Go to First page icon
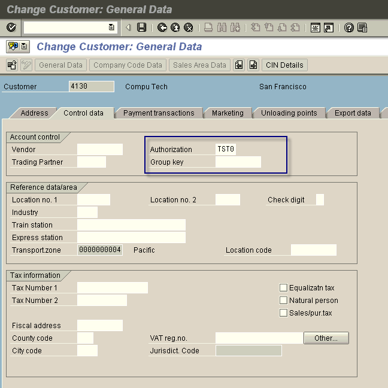The width and height of the screenshot is (388, 388). click(255, 28)
